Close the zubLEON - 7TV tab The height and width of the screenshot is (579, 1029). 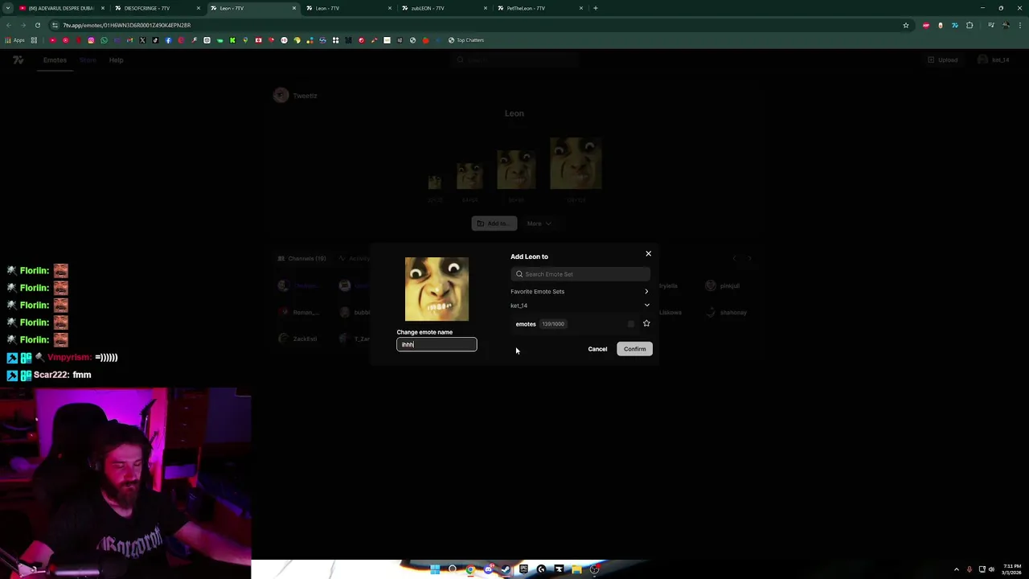486,8
